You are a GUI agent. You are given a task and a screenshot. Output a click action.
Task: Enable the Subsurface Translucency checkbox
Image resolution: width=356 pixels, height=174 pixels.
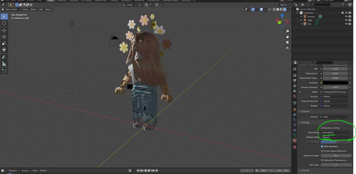322,160
